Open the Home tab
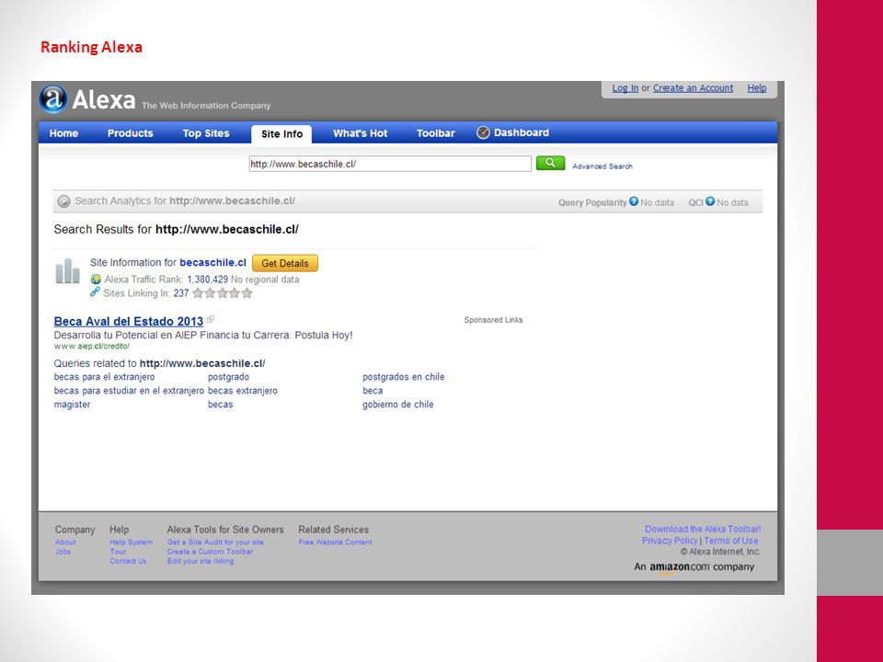This screenshot has height=662, width=883. click(63, 133)
